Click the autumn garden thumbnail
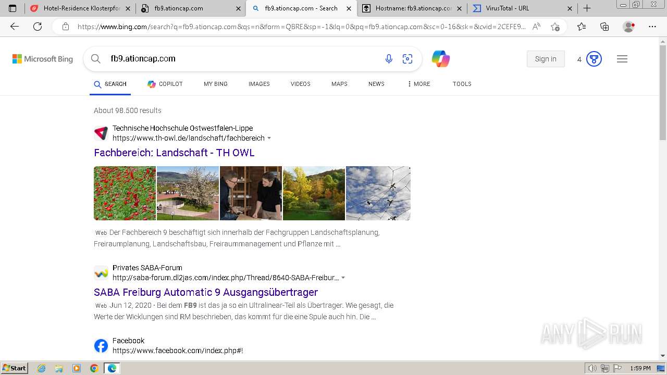This screenshot has height=375, width=667. (x=314, y=193)
